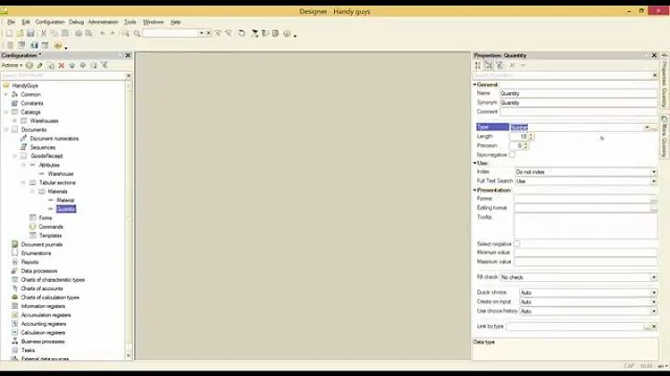The height and width of the screenshot is (376, 670).
Task: Clear the Properties panel search field
Action: pos(654,75)
